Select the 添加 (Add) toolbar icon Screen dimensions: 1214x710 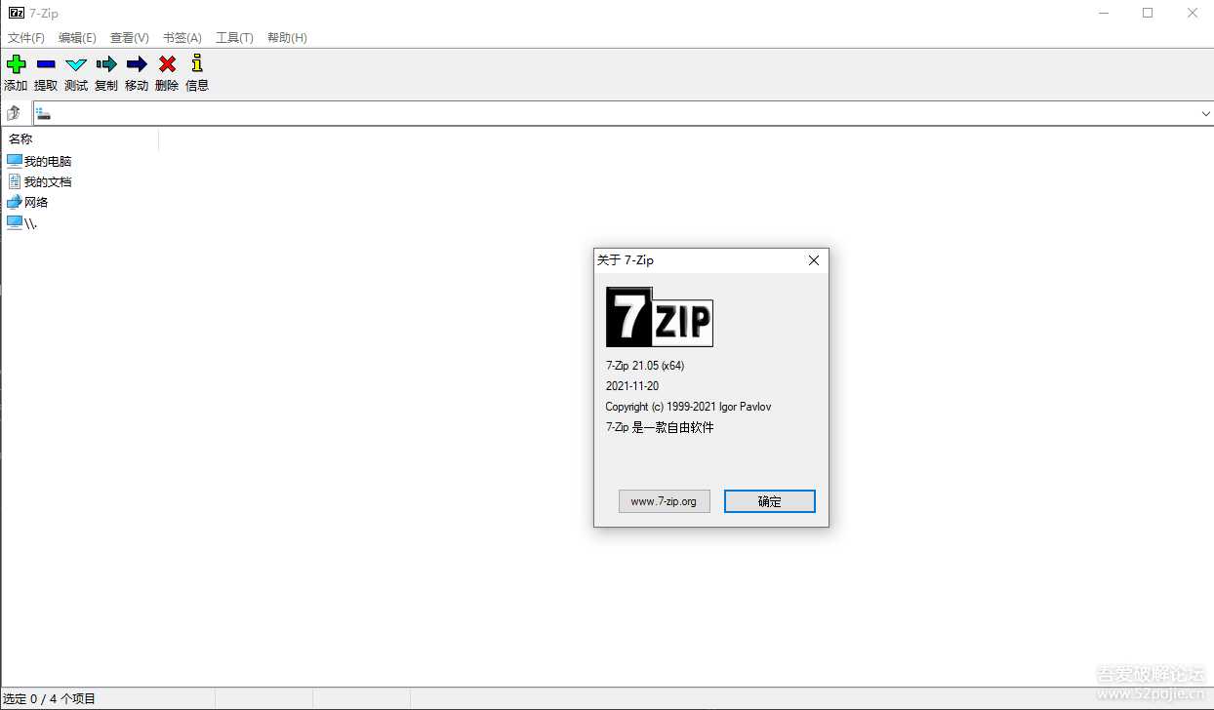point(16,70)
